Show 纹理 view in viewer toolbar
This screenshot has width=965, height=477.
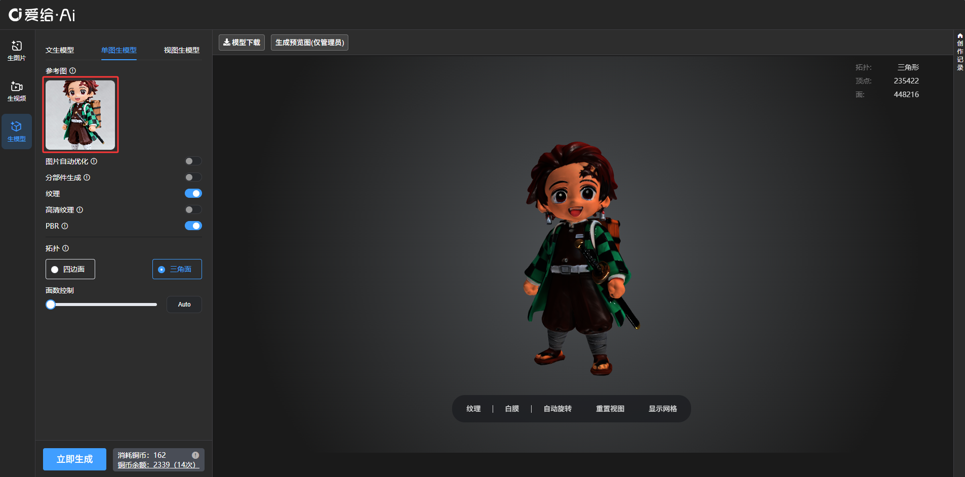473,409
